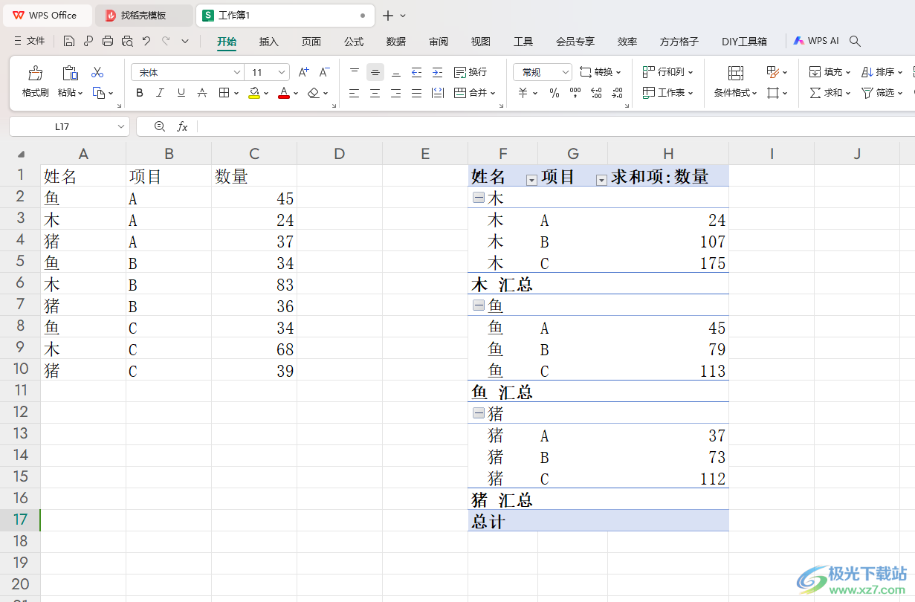This screenshot has height=602, width=915.
Task: Click the WPS AI button
Action: 816,42
